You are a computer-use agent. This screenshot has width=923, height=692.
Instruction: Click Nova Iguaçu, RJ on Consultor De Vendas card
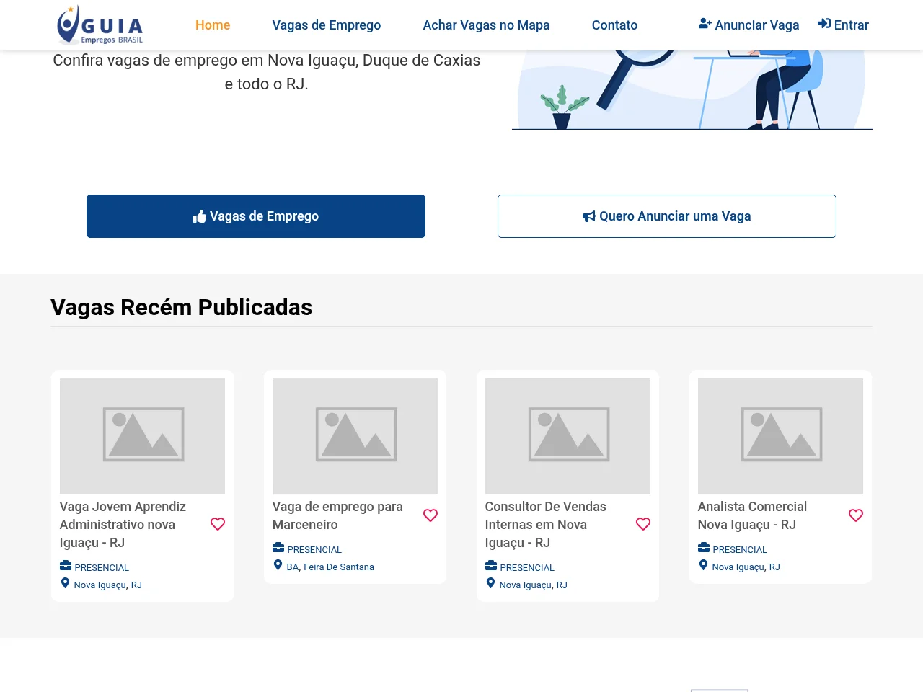[x=534, y=585]
